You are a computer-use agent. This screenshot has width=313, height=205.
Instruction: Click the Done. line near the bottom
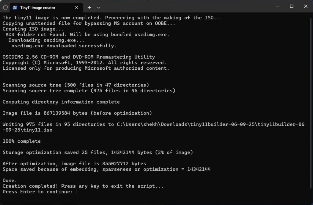point(9,180)
